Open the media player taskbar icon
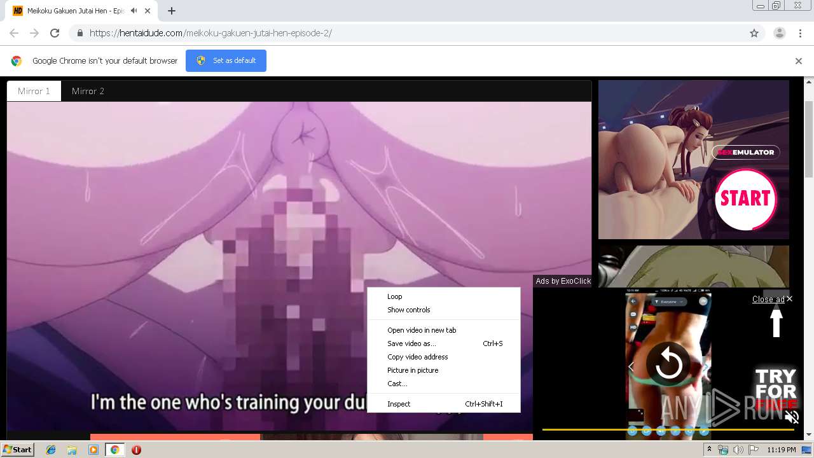814x458 pixels. point(93,450)
